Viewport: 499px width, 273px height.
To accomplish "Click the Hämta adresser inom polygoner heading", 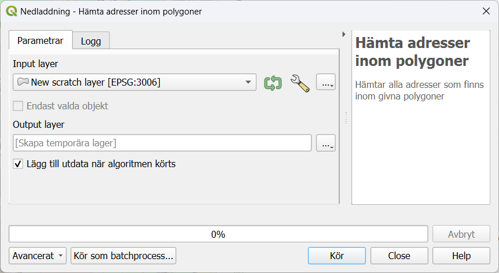I will [x=412, y=52].
